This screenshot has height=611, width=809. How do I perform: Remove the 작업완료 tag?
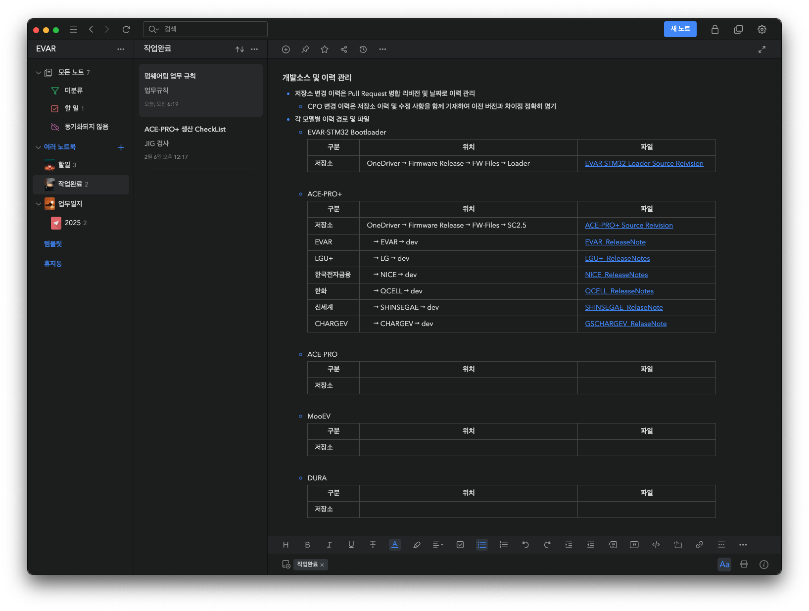pyautogui.click(x=322, y=565)
